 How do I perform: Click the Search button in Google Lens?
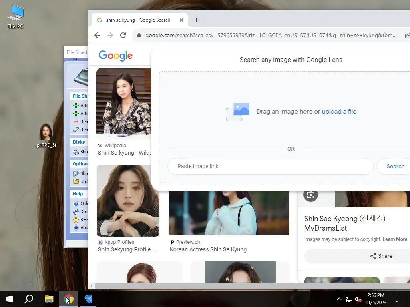click(395, 166)
